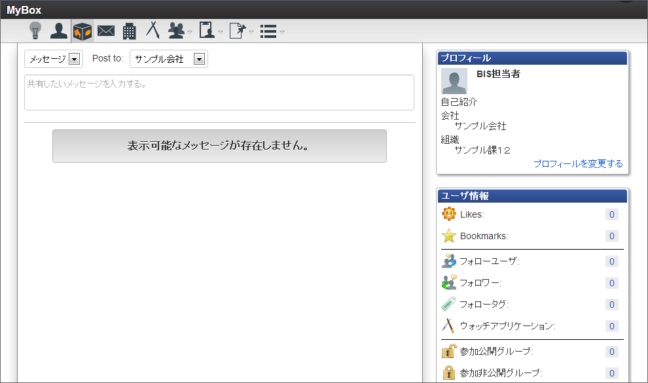Click the company building icon
This screenshot has width=648, height=383.
click(130, 31)
